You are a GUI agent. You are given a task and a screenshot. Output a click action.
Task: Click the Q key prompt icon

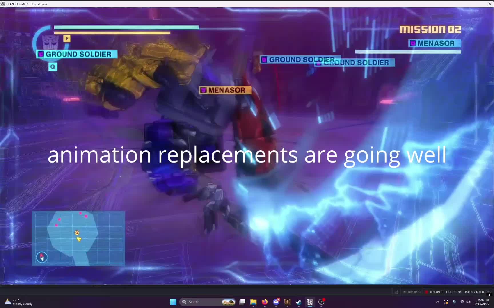(x=53, y=67)
